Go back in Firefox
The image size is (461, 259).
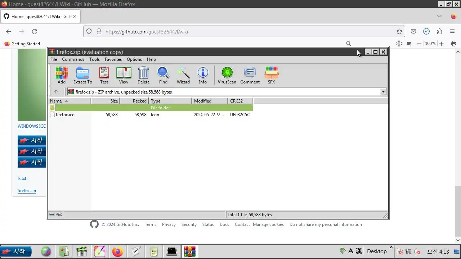pos(9,32)
